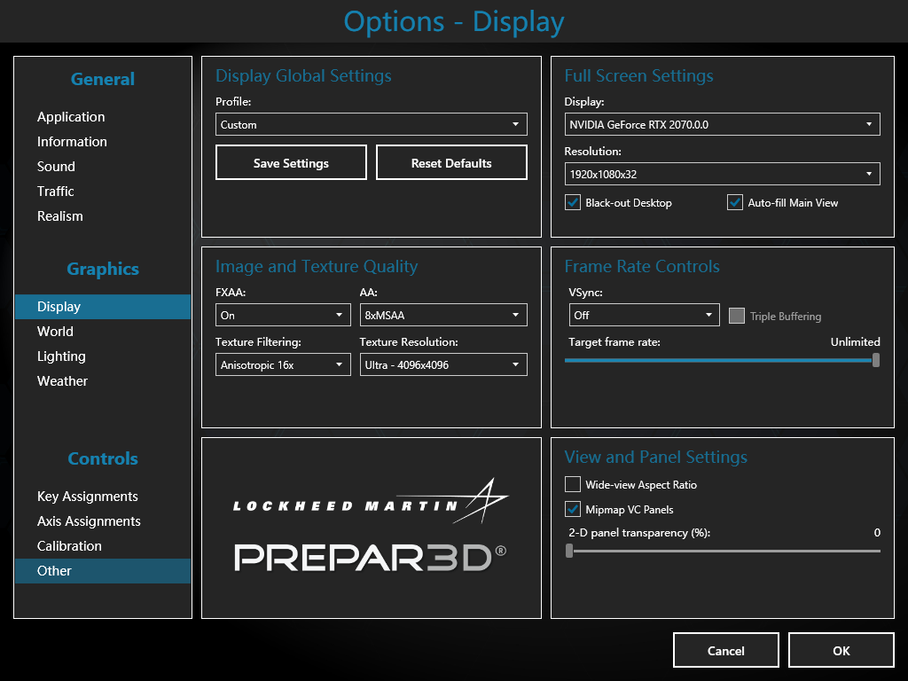
Task: Select Realism in the General section
Action: (x=60, y=216)
